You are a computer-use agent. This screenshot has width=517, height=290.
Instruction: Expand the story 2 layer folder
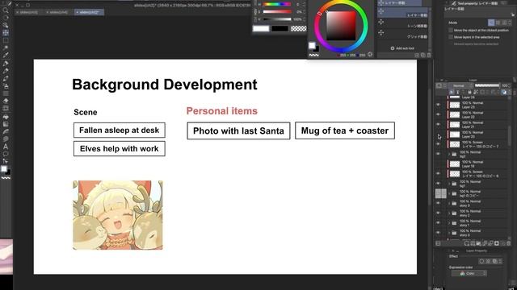449,213
